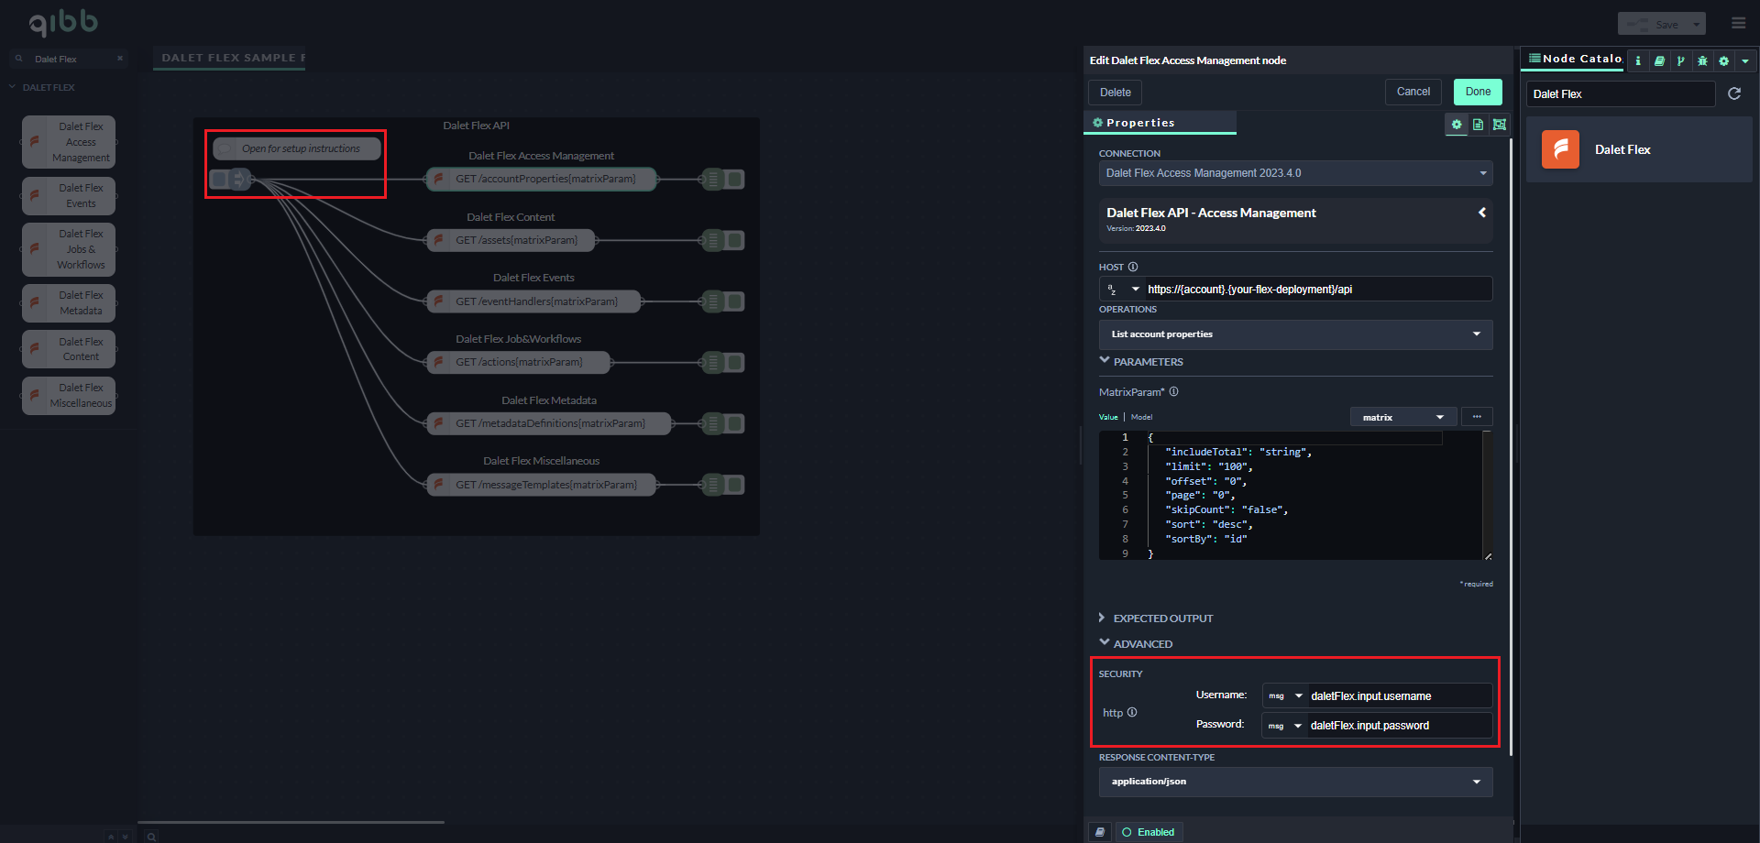Collapse the Dalet Flex API info card
Viewport: 1760px width, 843px height.
coord(1481,213)
